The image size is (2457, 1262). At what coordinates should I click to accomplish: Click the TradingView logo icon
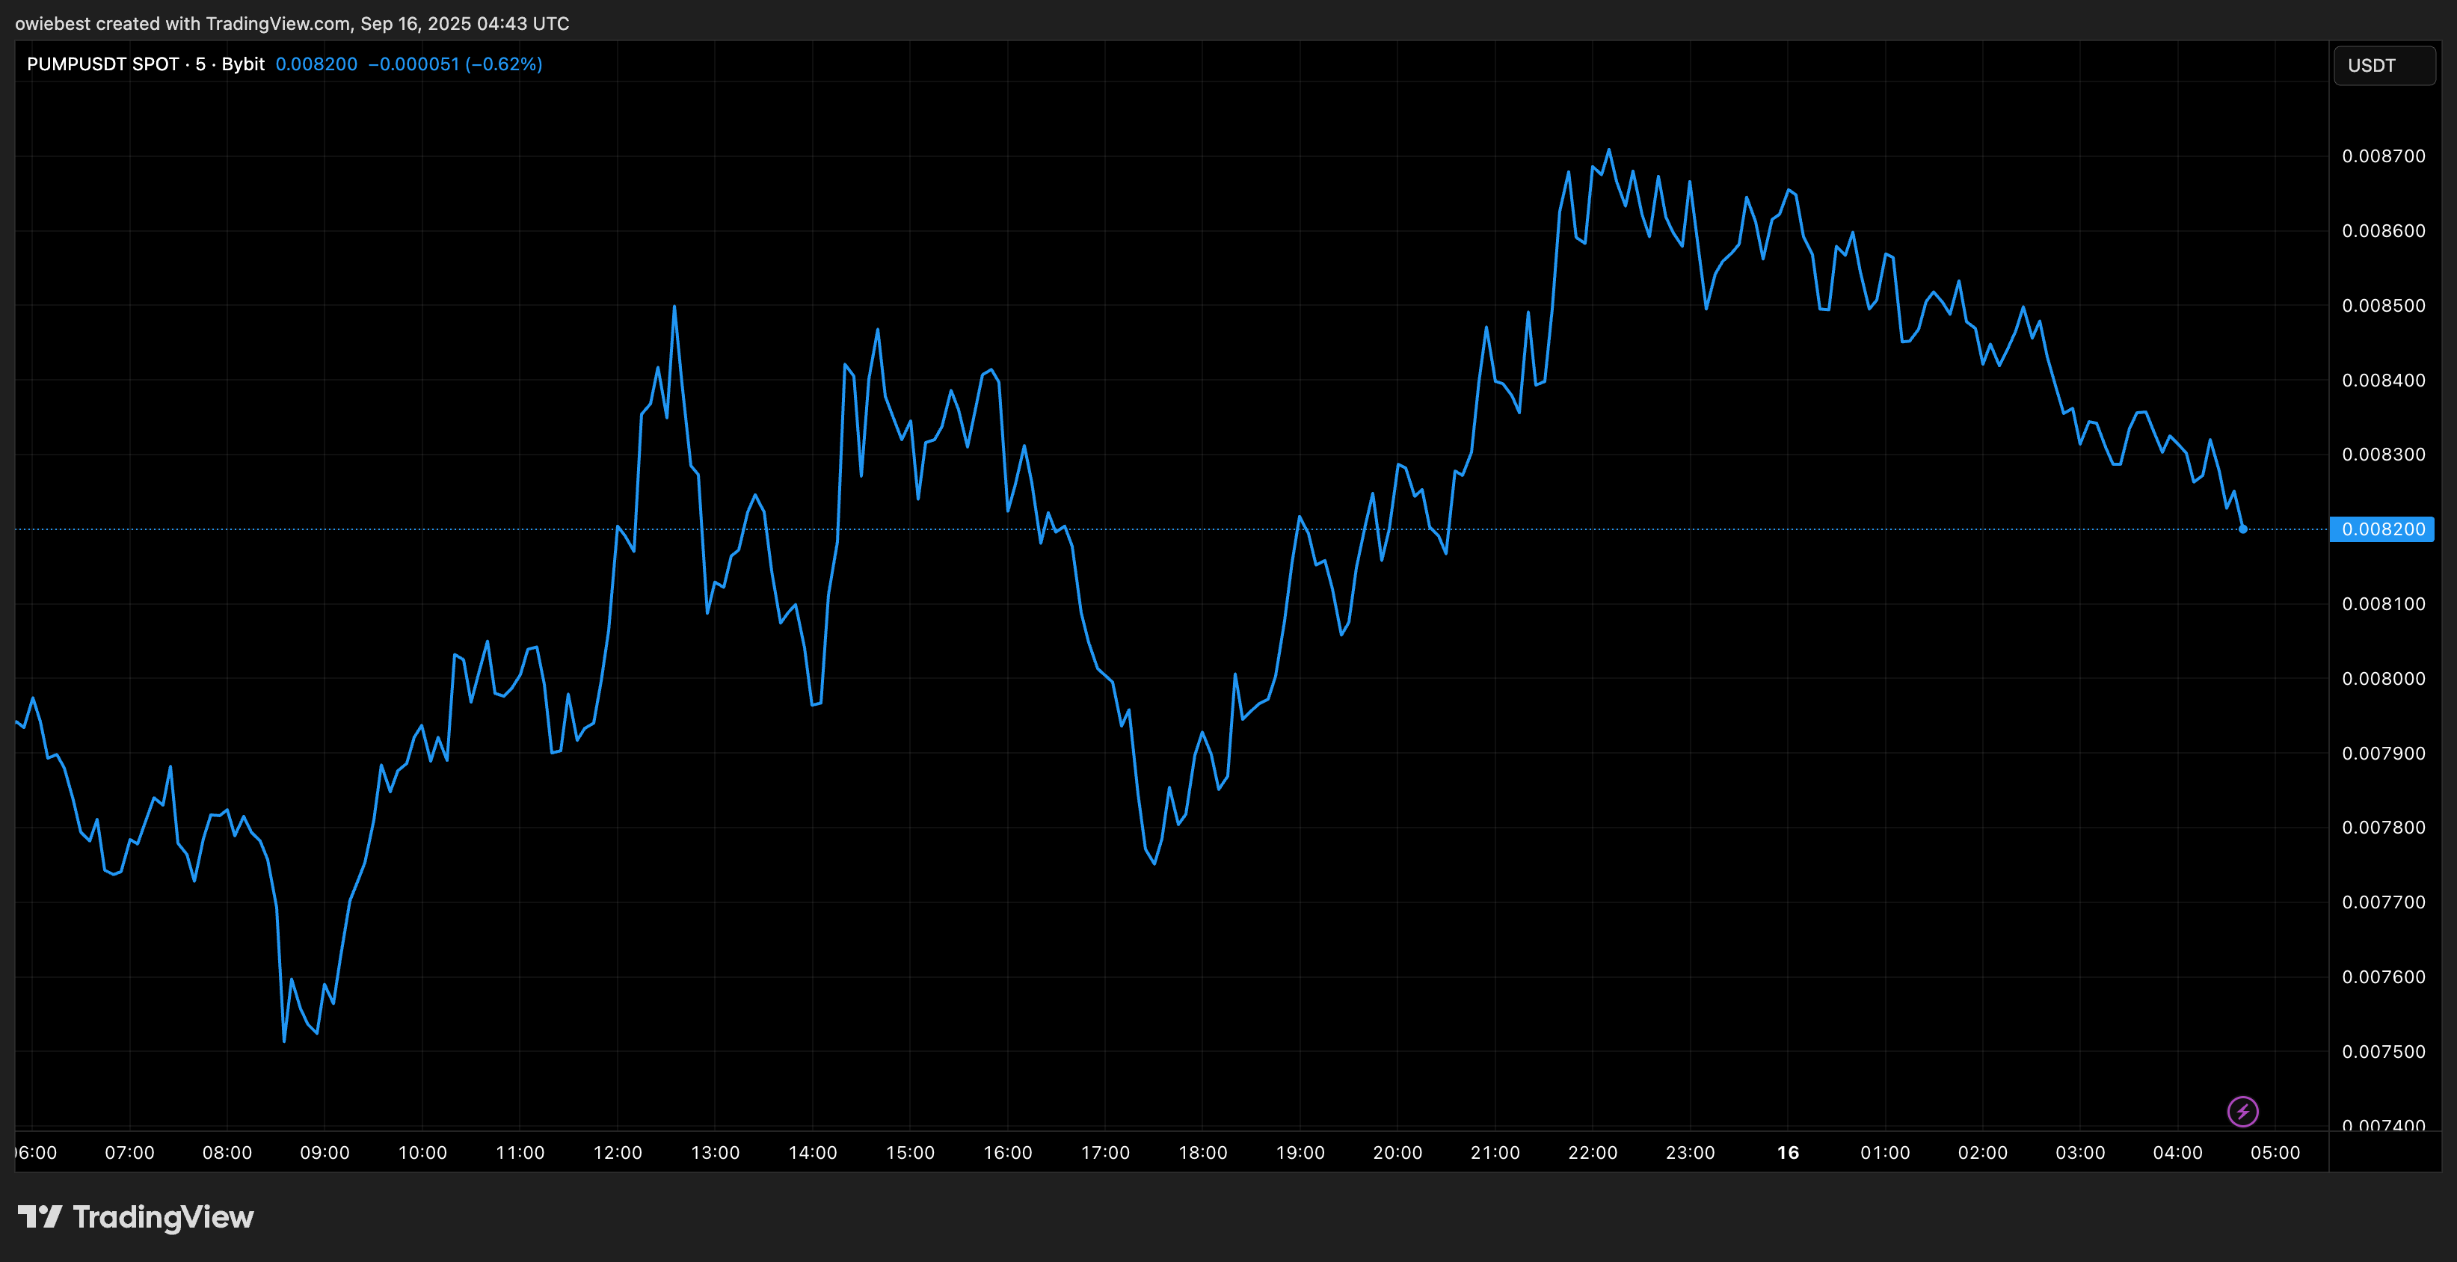pos(39,1216)
